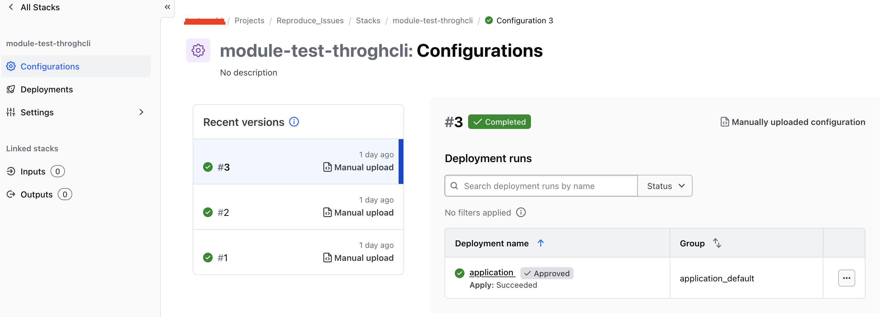
Task: Open the application deployment run link
Action: tap(491, 272)
